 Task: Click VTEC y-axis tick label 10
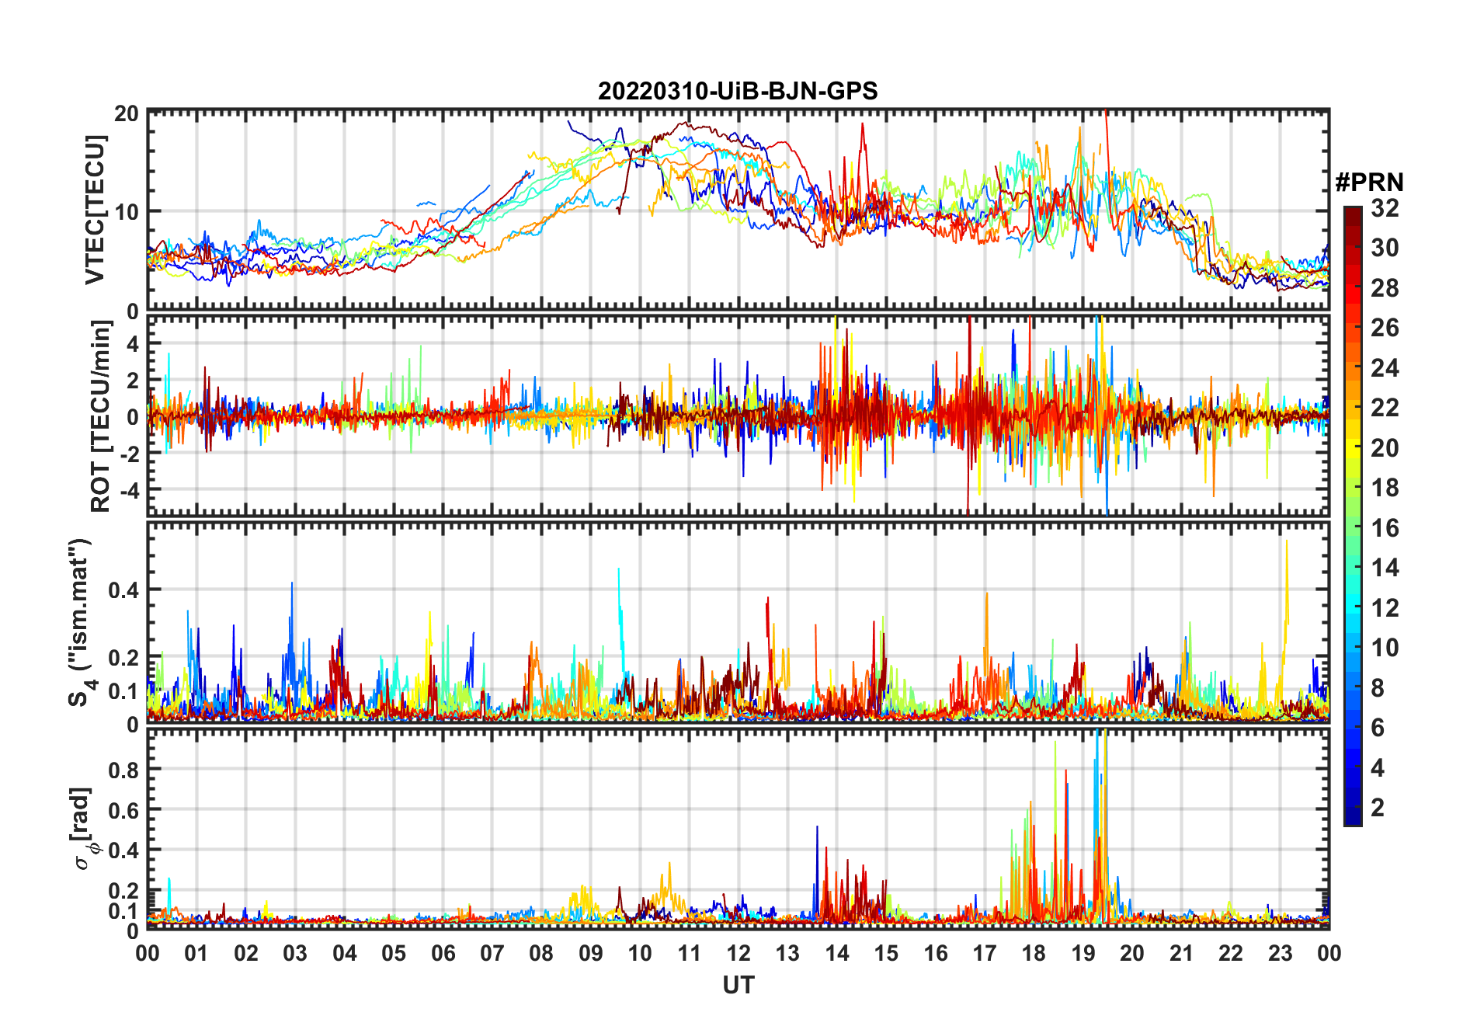click(x=127, y=211)
